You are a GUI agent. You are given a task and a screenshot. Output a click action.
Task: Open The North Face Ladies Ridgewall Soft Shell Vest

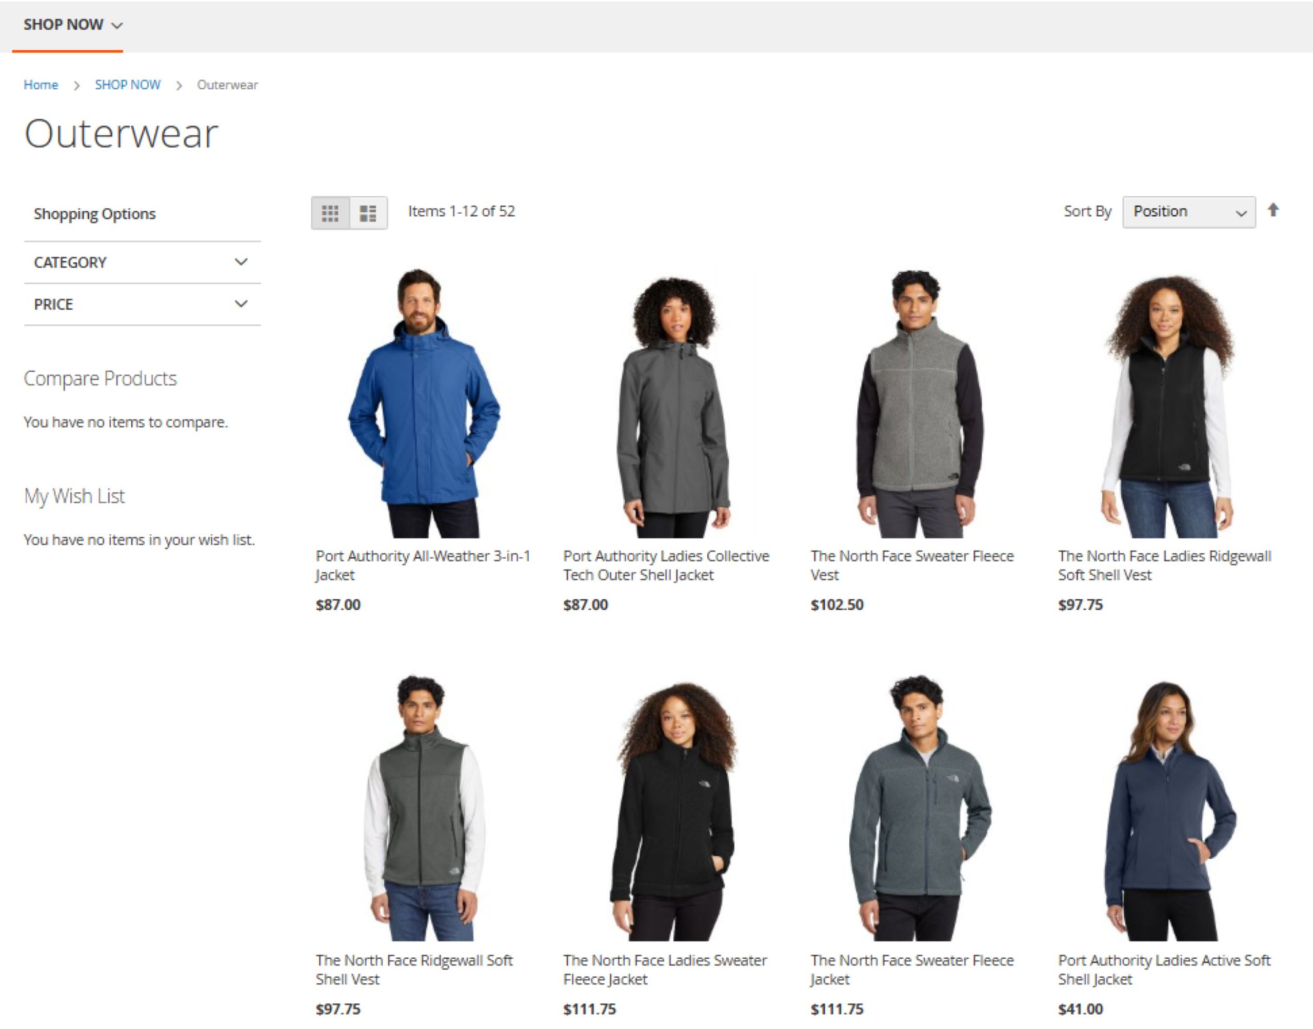point(1164,565)
